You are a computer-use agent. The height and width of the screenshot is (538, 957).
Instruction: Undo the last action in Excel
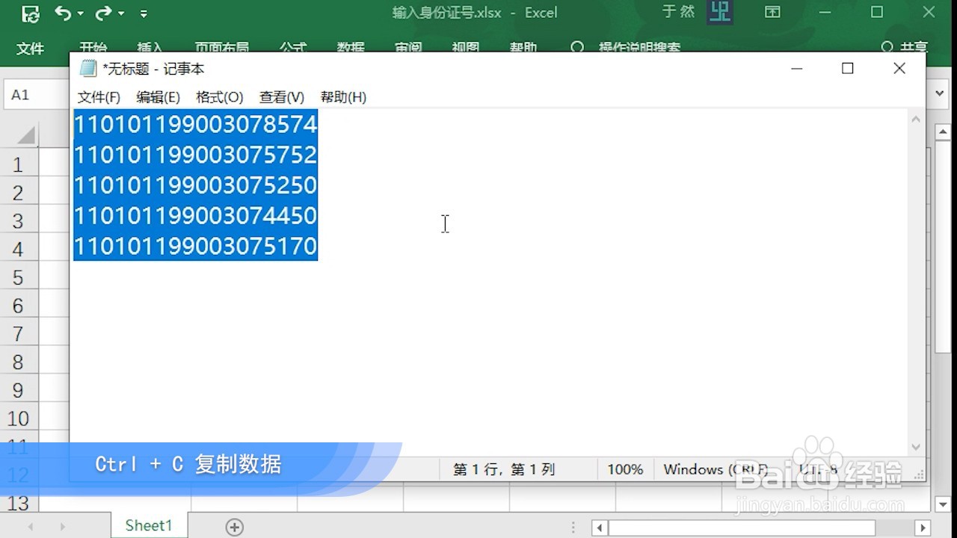(x=64, y=13)
